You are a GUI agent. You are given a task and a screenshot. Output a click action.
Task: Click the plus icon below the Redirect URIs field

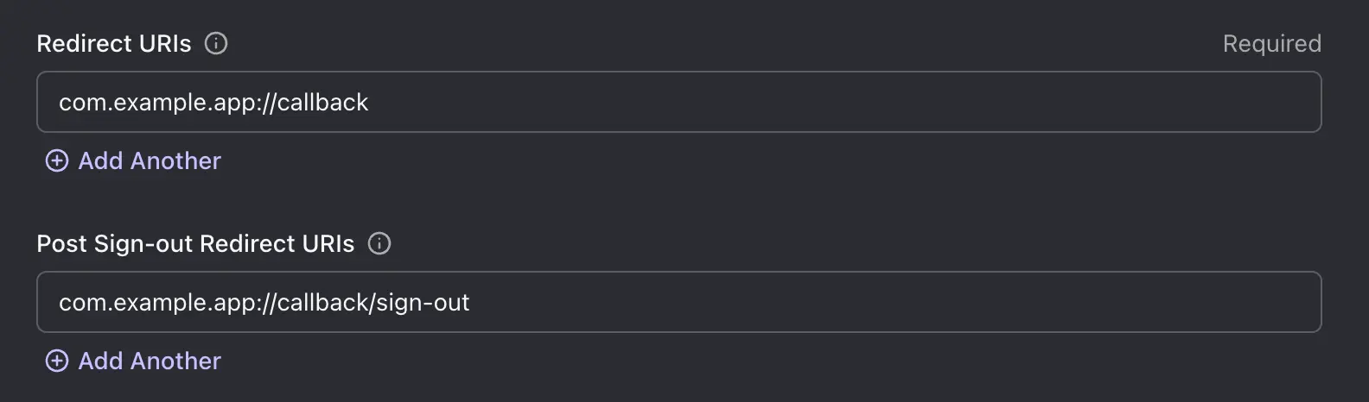tap(57, 161)
